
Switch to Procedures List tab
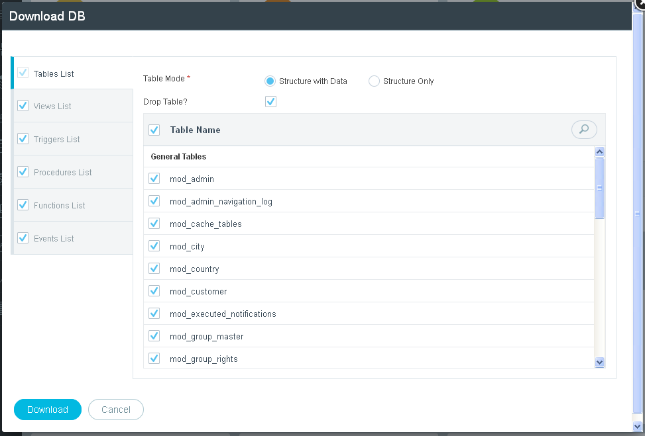pyautogui.click(x=73, y=173)
